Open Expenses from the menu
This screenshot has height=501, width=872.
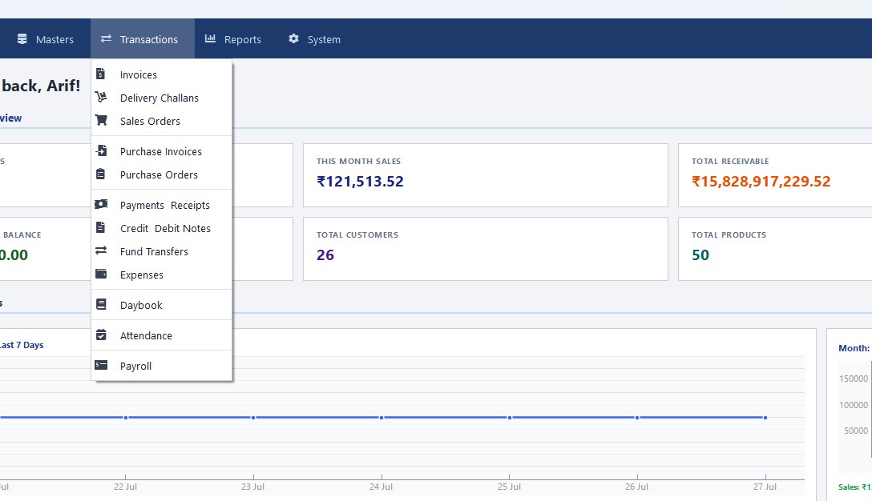click(x=161, y=275)
